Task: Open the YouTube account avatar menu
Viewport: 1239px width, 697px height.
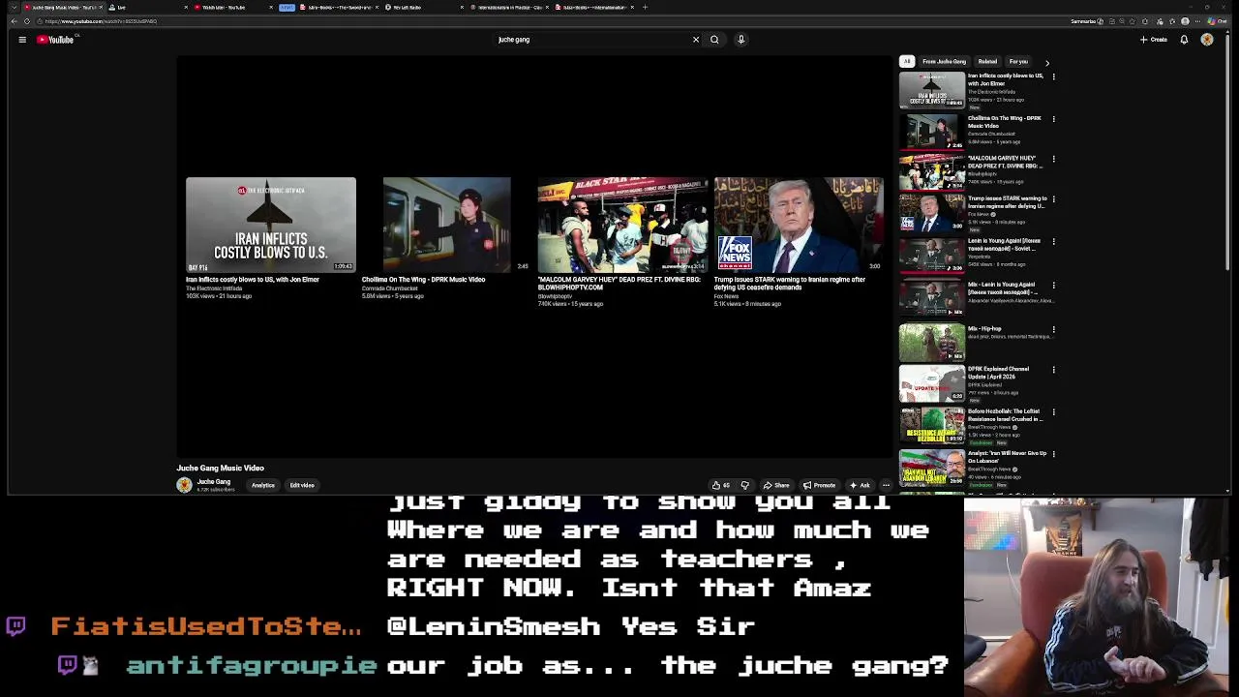Action: coord(1207,40)
